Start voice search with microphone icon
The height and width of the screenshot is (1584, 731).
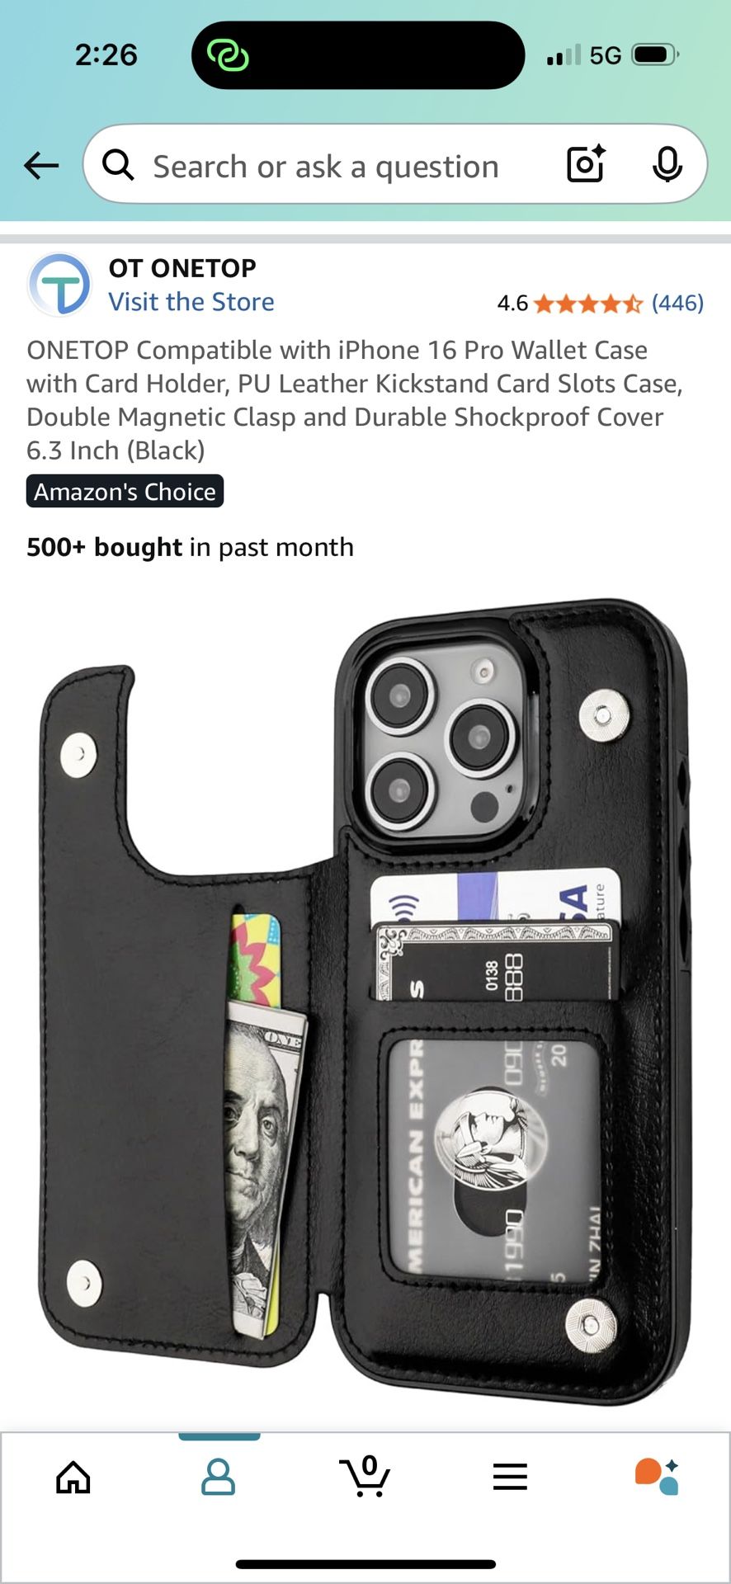pyautogui.click(x=667, y=164)
